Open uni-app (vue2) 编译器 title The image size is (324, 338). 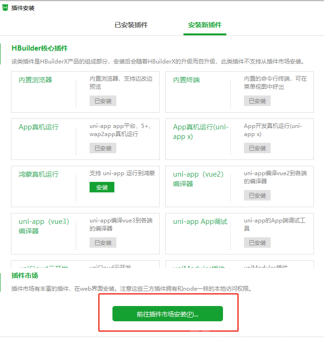[x=198, y=179]
